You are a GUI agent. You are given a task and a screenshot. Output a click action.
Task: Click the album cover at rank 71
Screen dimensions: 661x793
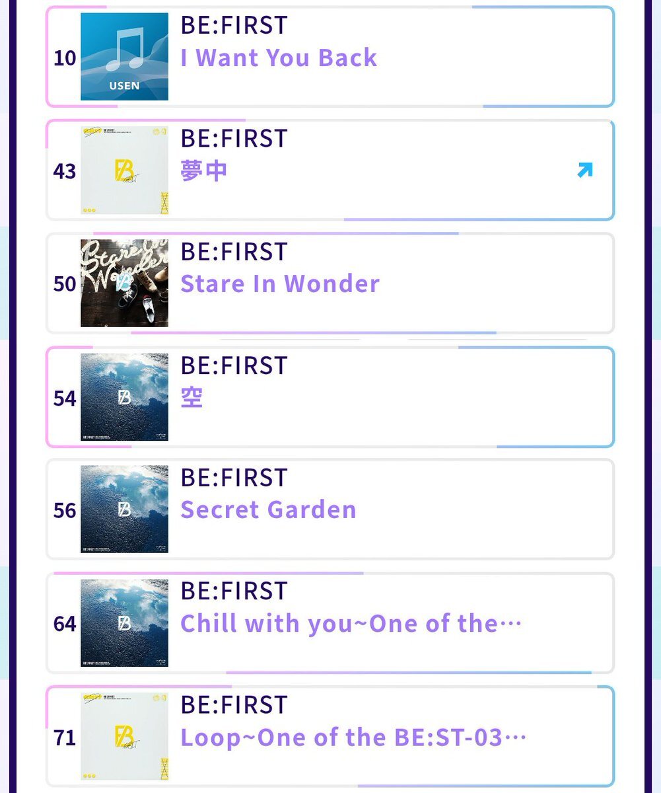point(124,737)
